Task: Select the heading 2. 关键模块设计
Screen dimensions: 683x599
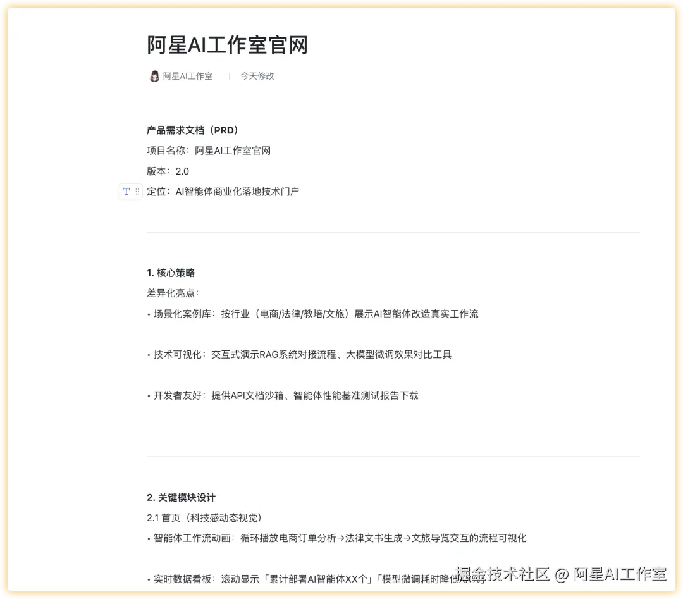Action: [180, 497]
